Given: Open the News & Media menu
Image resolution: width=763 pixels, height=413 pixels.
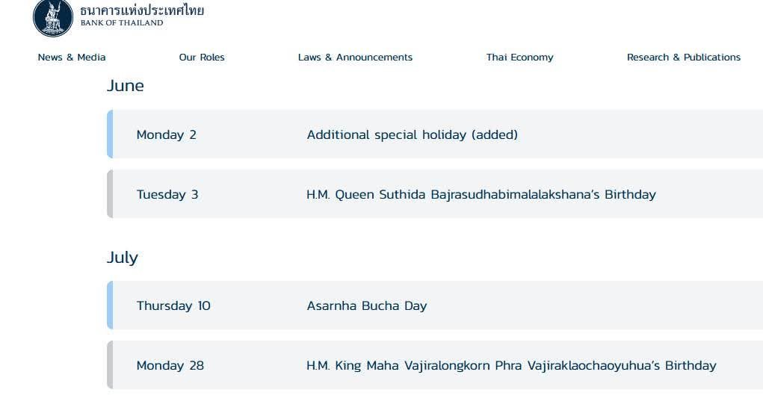Looking at the screenshot, I should pos(72,58).
